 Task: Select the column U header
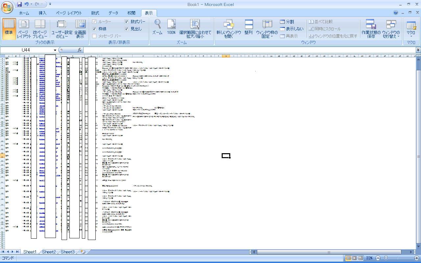[x=226, y=56]
